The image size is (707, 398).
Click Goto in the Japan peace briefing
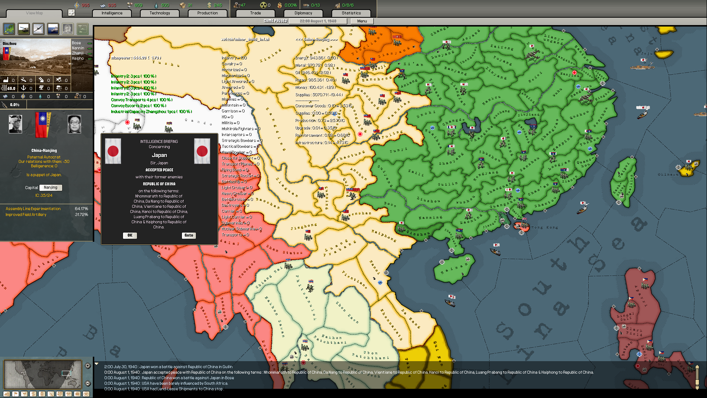[189, 235]
